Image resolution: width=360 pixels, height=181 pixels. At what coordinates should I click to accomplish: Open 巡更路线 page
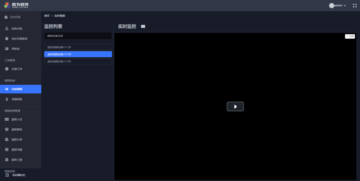point(20,130)
